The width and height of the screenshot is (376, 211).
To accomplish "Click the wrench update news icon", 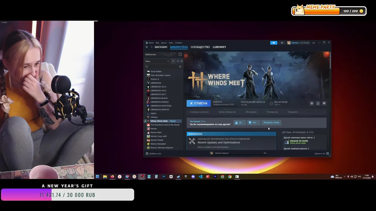I will pyautogui.click(x=192, y=141).
